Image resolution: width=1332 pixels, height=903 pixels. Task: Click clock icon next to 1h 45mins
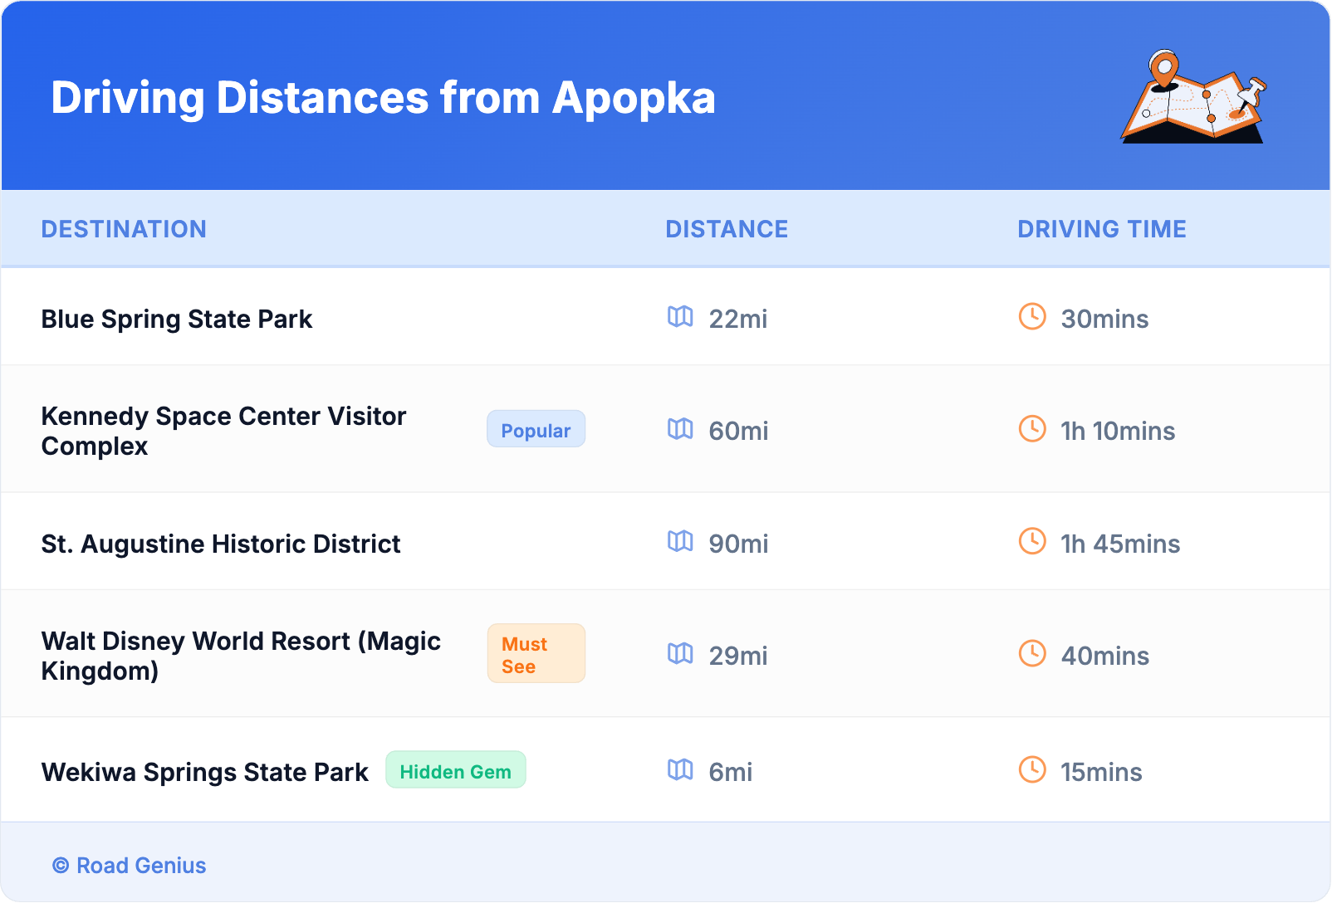point(1032,541)
